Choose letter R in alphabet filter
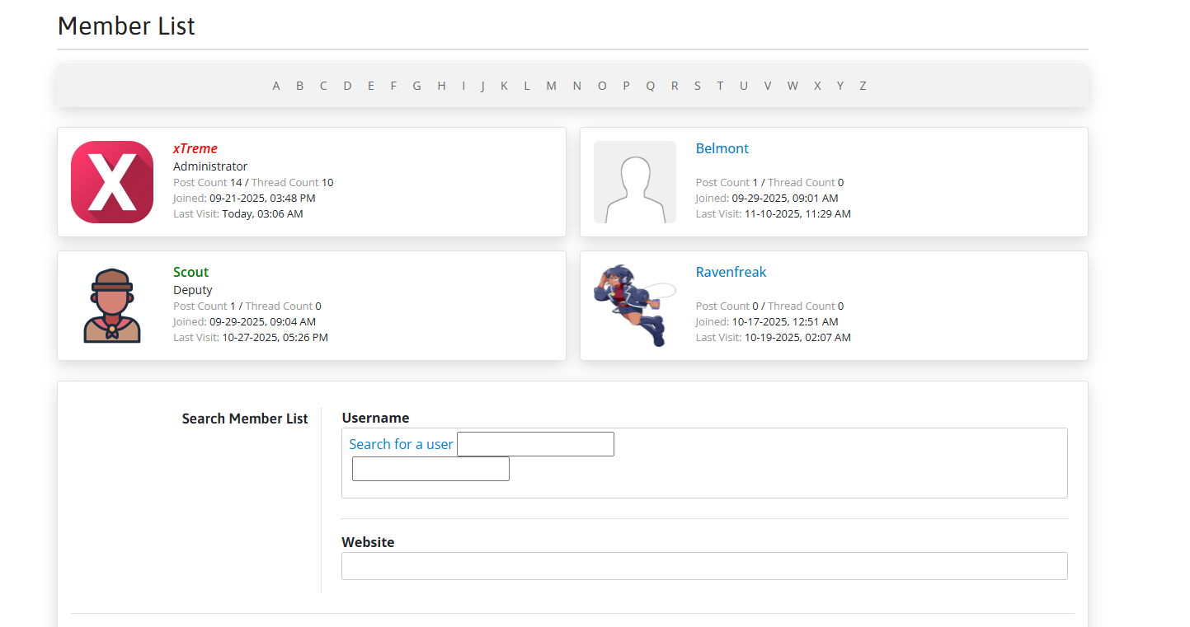 click(674, 86)
